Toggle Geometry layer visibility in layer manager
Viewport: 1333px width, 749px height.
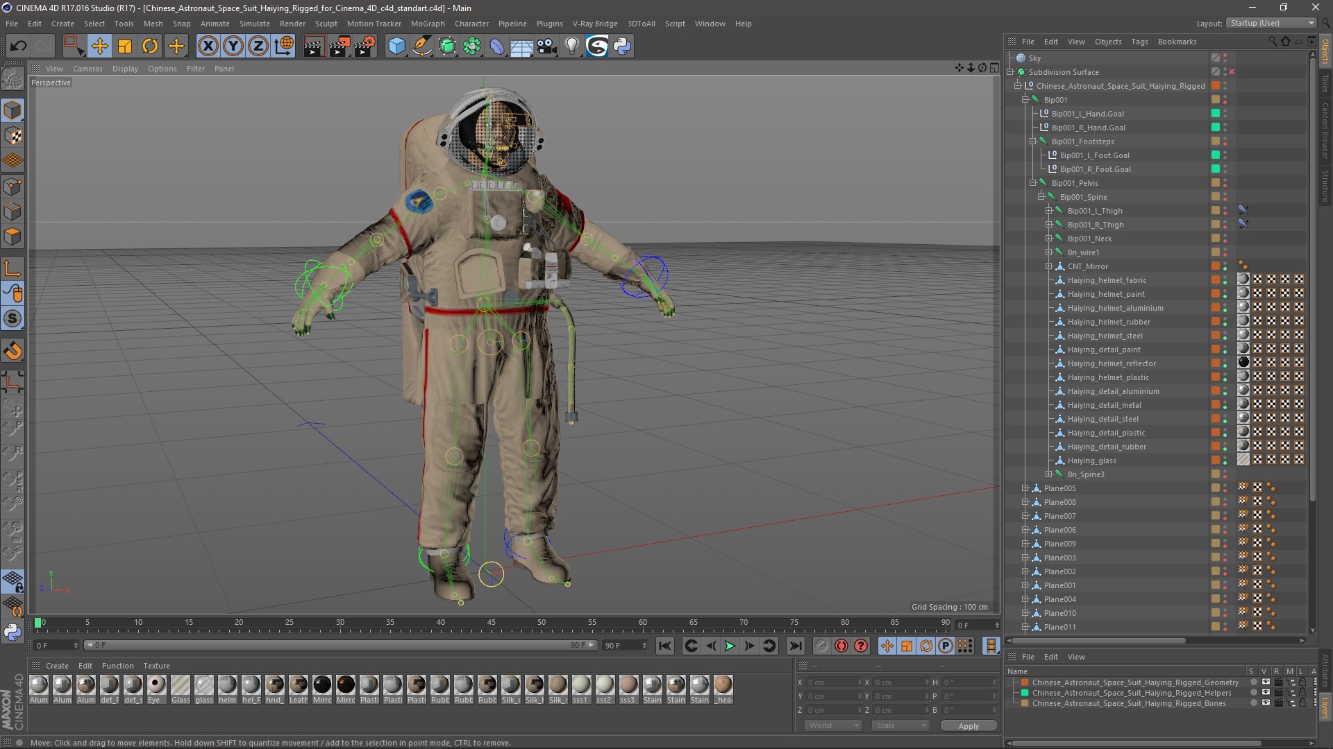(1266, 682)
